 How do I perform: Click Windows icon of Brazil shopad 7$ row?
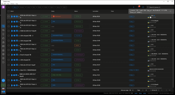click(14, 55)
